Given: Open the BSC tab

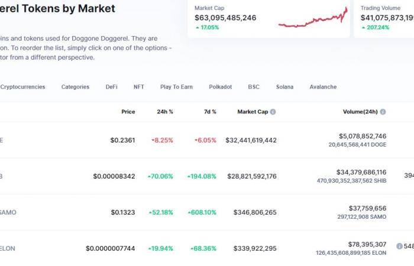Looking at the screenshot, I should pos(254,87).
